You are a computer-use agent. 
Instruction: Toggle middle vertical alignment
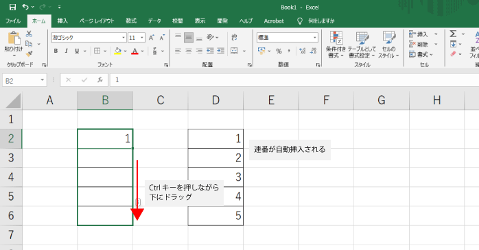tap(189, 38)
